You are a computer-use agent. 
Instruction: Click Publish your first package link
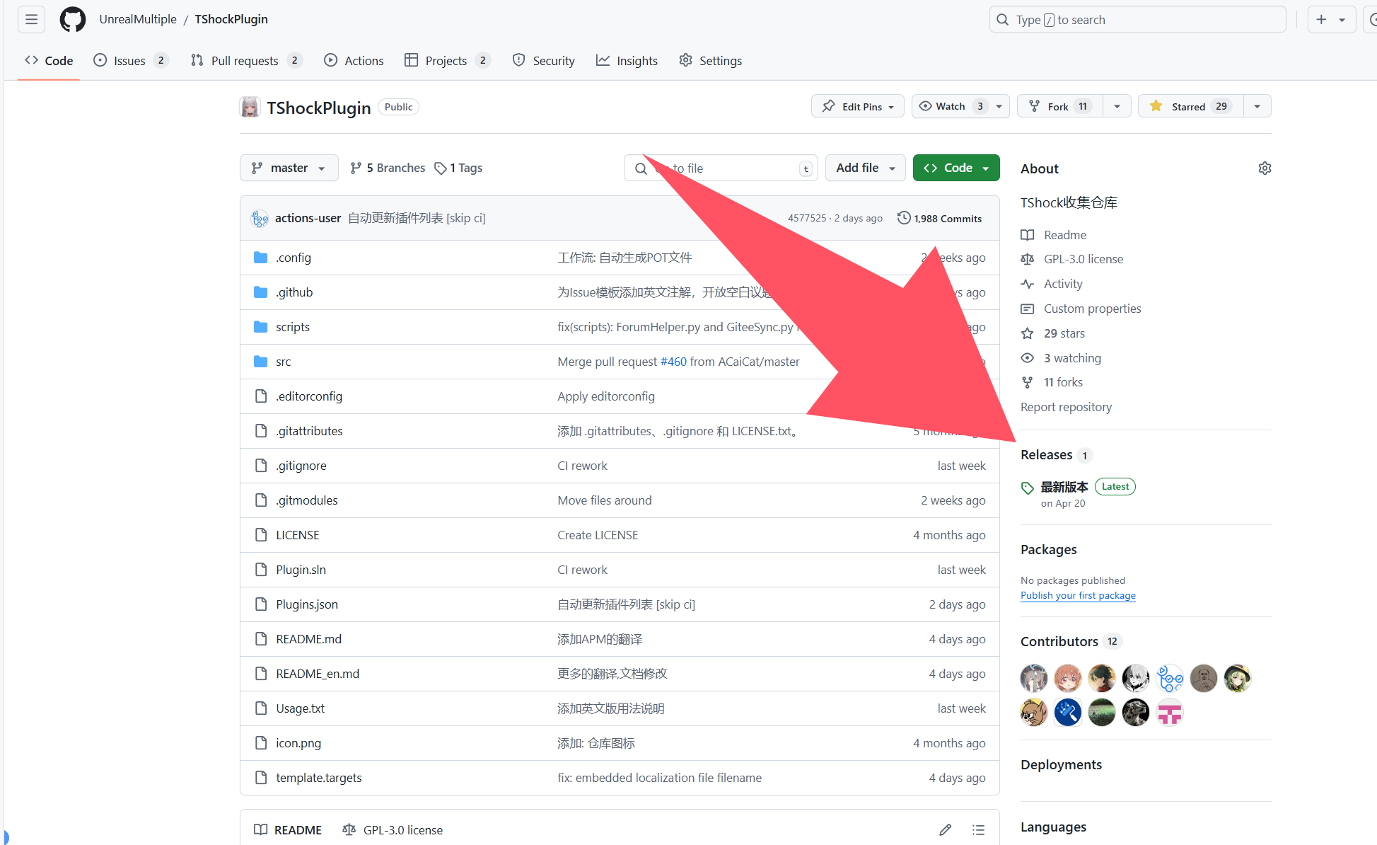click(x=1077, y=595)
